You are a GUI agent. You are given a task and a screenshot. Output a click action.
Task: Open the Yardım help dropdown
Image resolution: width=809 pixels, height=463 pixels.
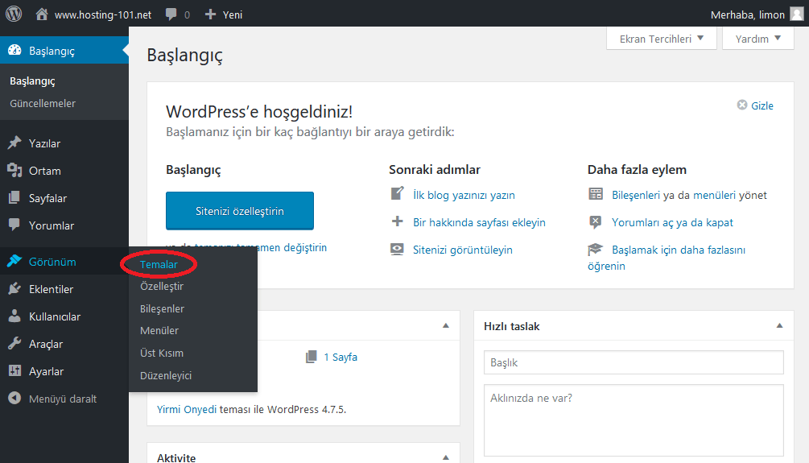coord(758,39)
